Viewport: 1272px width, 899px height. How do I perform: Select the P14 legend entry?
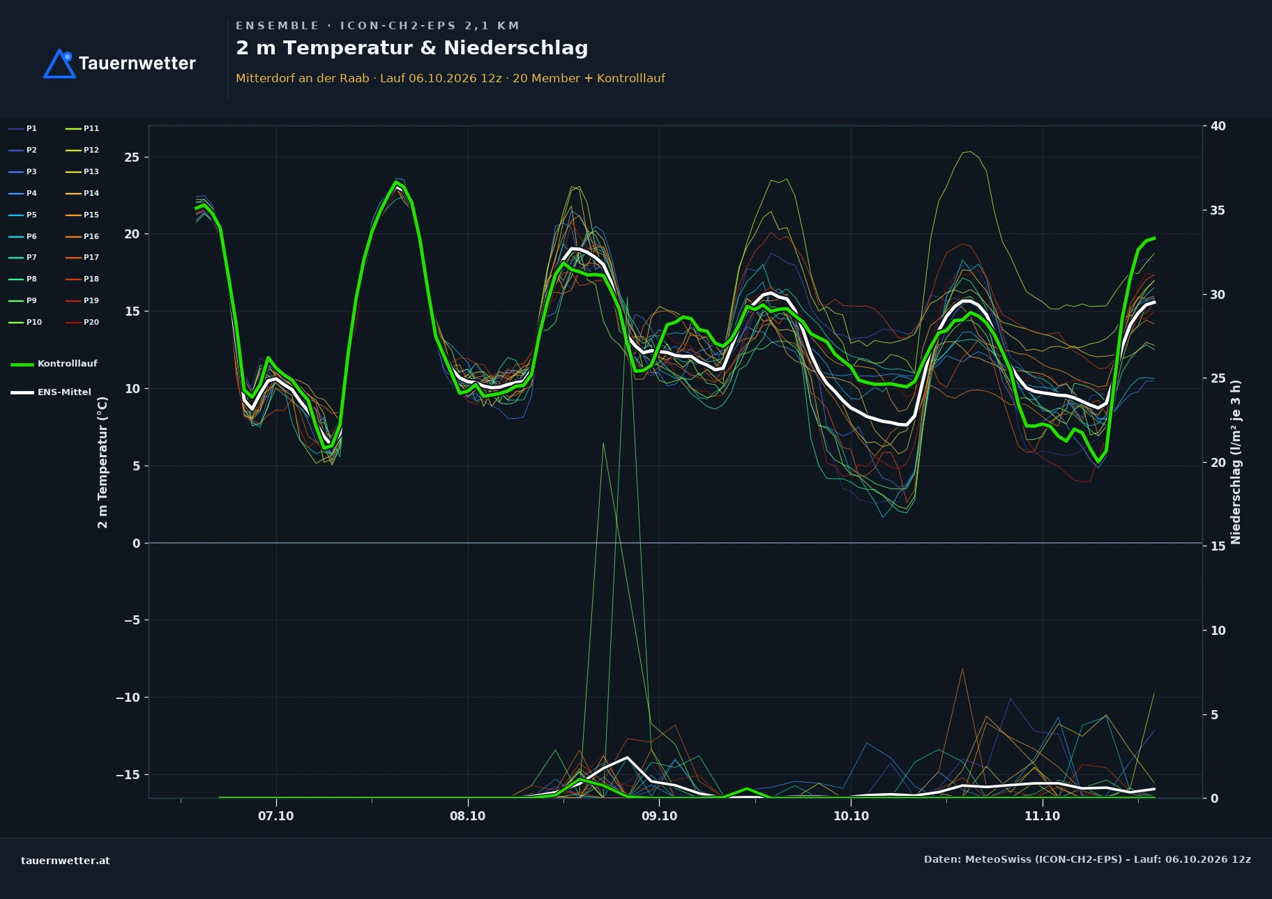[x=82, y=193]
